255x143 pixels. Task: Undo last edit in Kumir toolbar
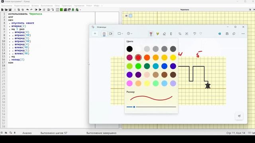tap(27, 10)
